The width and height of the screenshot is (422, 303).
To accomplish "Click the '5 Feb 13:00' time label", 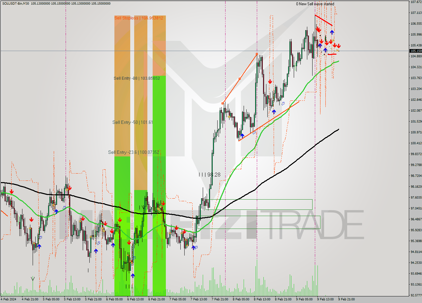I will pos(72,299).
